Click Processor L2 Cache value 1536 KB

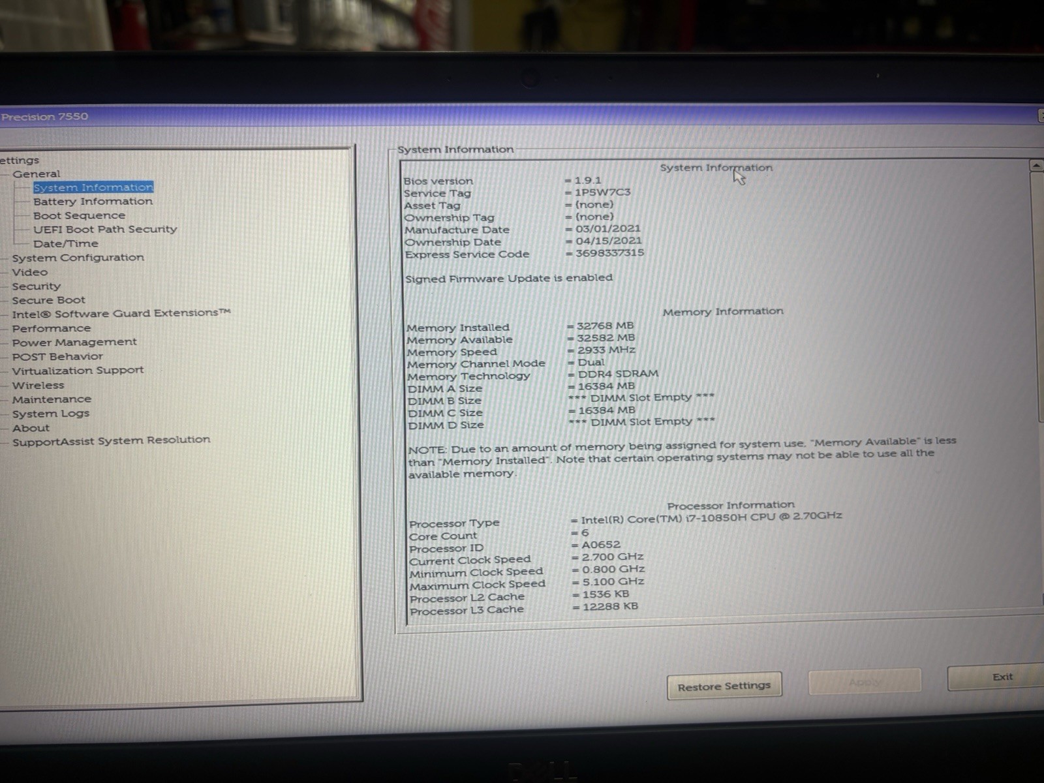tap(606, 594)
